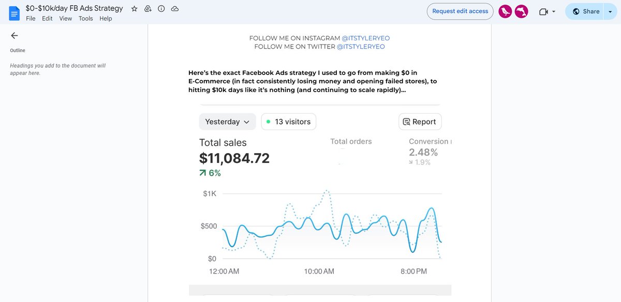Click the pink anonymous bird avatar

(505, 11)
